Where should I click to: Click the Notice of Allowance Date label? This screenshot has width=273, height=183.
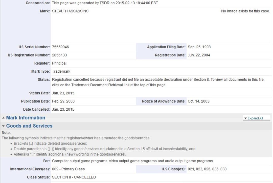[164, 101]
